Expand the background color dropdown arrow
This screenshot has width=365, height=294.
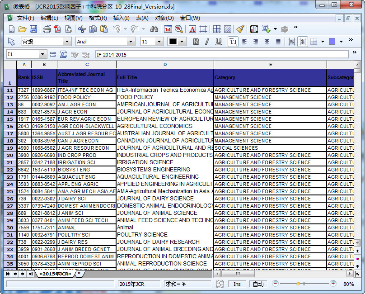pos(341,42)
